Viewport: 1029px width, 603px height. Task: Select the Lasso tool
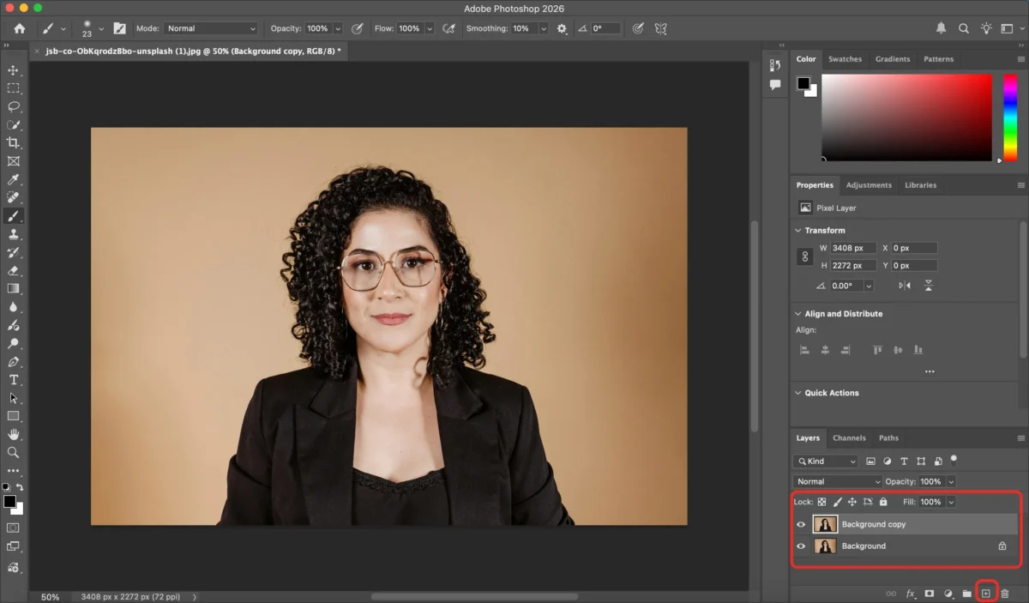pos(14,106)
